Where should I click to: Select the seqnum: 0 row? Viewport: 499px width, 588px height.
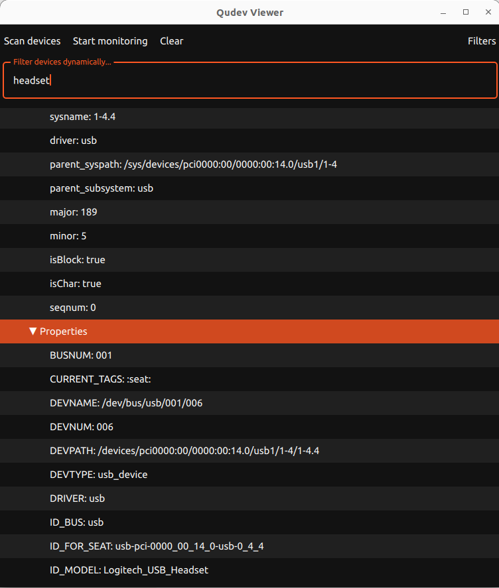73,308
